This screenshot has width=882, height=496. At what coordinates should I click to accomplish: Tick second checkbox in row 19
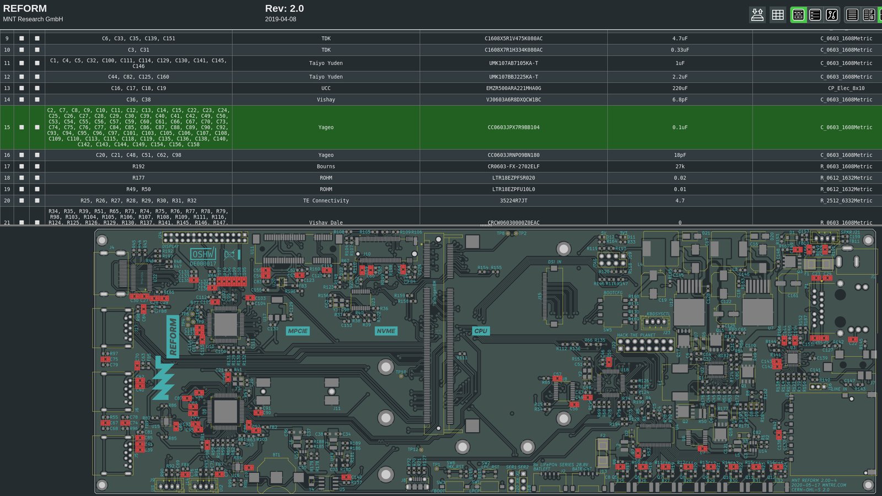click(37, 189)
